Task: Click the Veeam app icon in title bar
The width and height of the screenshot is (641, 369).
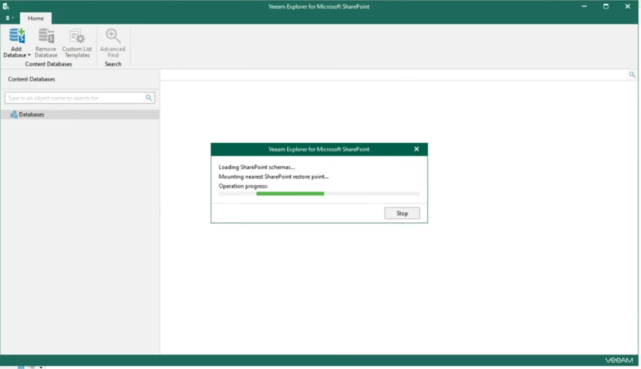Action: coord(6,6)
